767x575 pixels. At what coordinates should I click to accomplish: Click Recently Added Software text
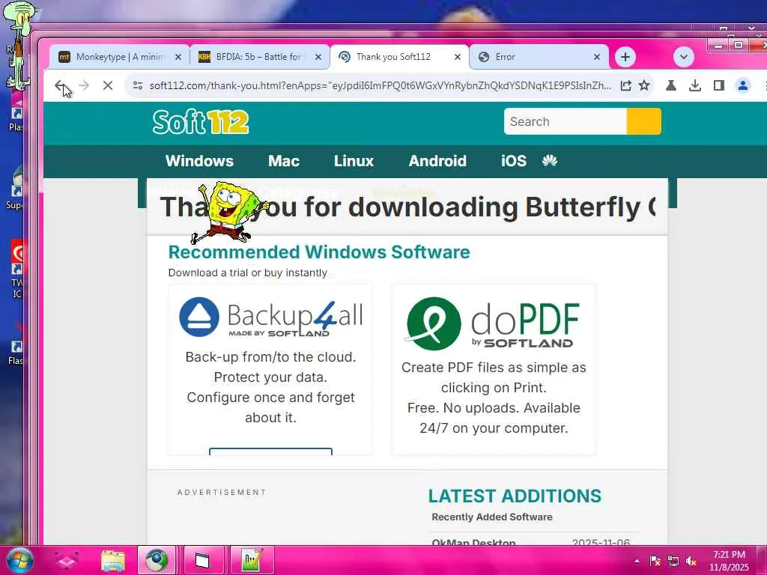point(492,517)
